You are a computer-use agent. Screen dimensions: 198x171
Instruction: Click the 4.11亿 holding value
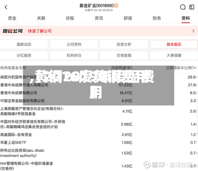click(127, 111)
